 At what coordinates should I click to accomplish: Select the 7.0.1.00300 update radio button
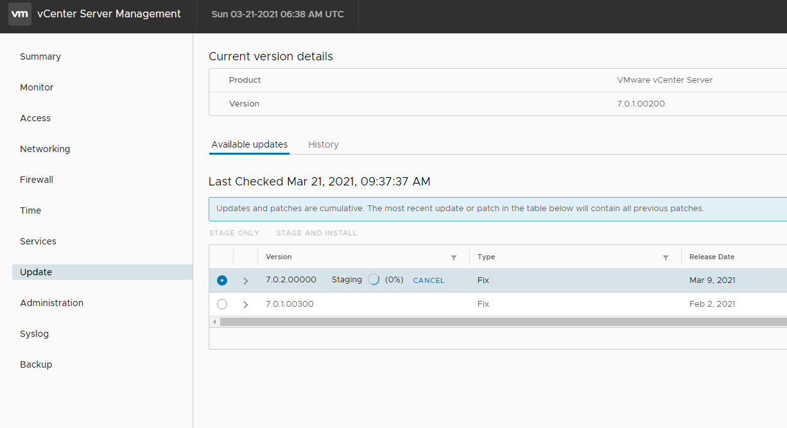(222, 304)
